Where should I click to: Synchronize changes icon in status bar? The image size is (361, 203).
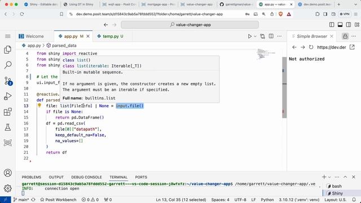[33, 200]
